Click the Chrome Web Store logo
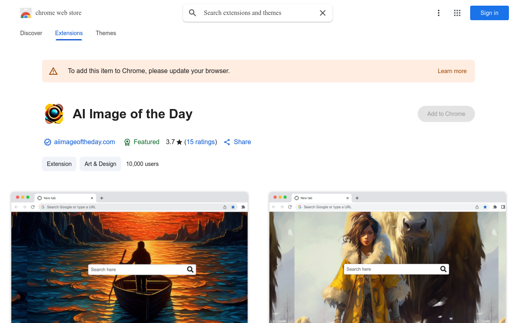The width and height of the screenshot is (517, 323). coord(26,13)
